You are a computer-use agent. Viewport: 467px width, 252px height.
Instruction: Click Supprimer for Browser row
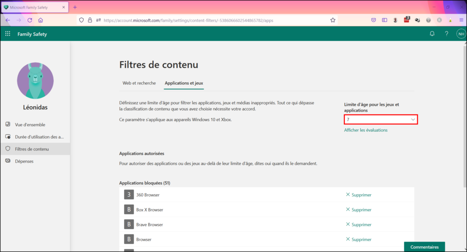358,240
